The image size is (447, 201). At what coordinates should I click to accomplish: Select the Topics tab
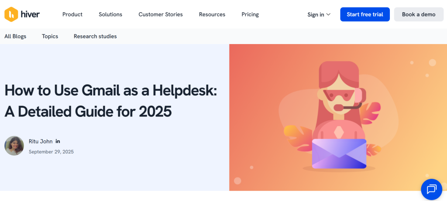pos(50,36)
